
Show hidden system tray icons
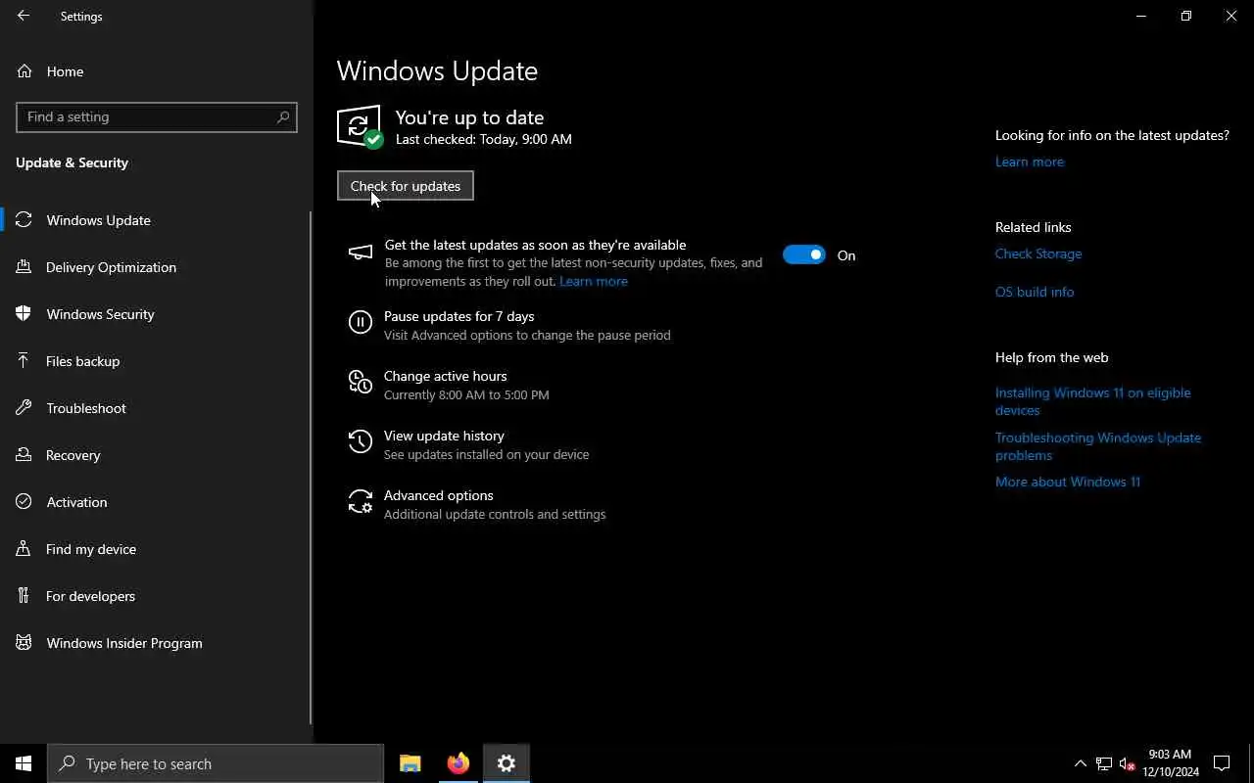(x=1081, y=763)
